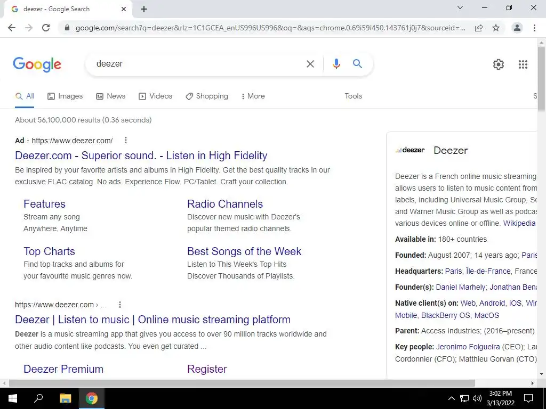Click the address bar URL
This screenshot has width=546, height=409.
point(270,28)
